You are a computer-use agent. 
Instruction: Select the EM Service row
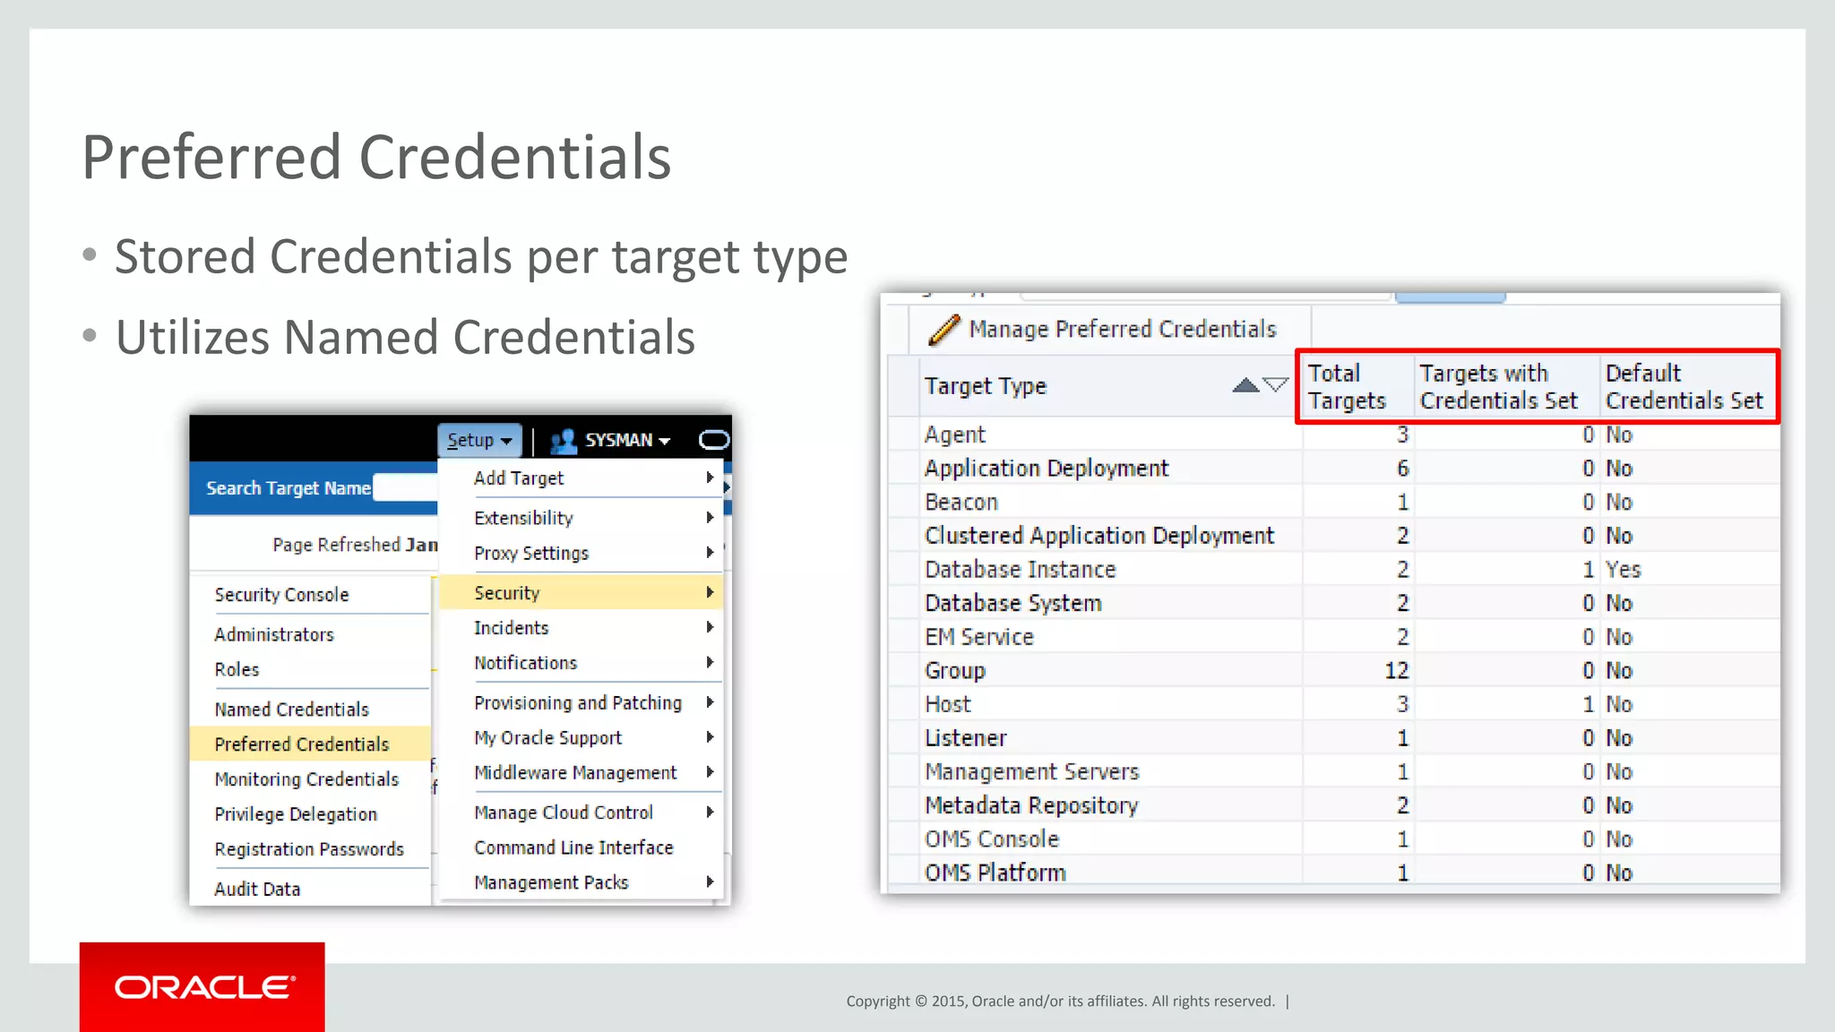tap(1334, 636)
